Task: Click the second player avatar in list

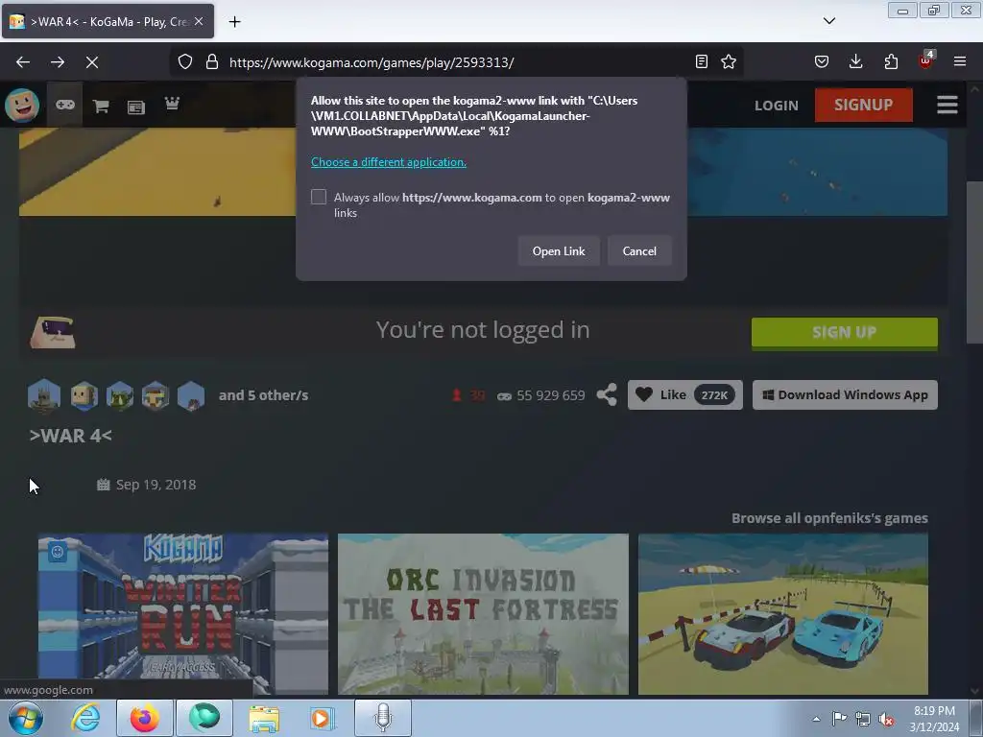Action: coord(84,395)
